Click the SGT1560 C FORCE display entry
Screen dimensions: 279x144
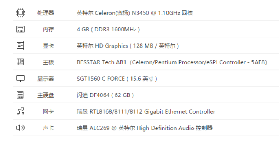117,79
